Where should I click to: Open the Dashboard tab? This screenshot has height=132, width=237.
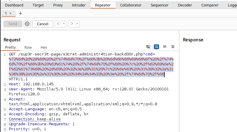click(x=14, y=5)
